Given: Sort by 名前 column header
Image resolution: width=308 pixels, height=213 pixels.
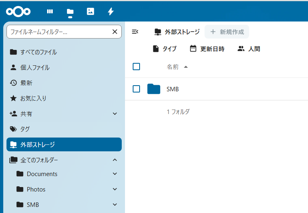Looking at the screenshot, I should pos(172,67).
